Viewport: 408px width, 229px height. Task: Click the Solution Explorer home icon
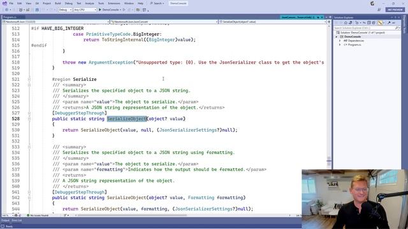tap(346, 23)
